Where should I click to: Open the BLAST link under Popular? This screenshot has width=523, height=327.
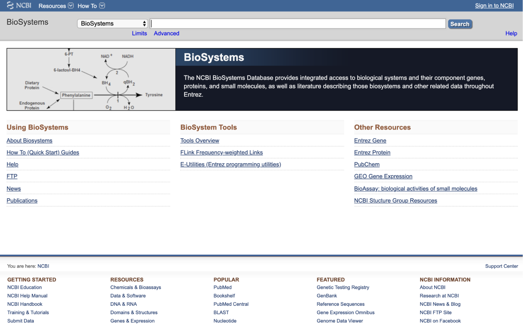click(x=221, y=312)
